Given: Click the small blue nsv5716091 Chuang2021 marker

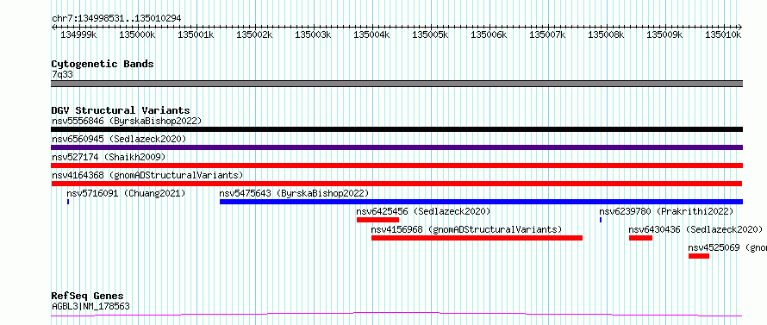Looking at the screenshot, I should pyautogui.click(x=68, y=202).
